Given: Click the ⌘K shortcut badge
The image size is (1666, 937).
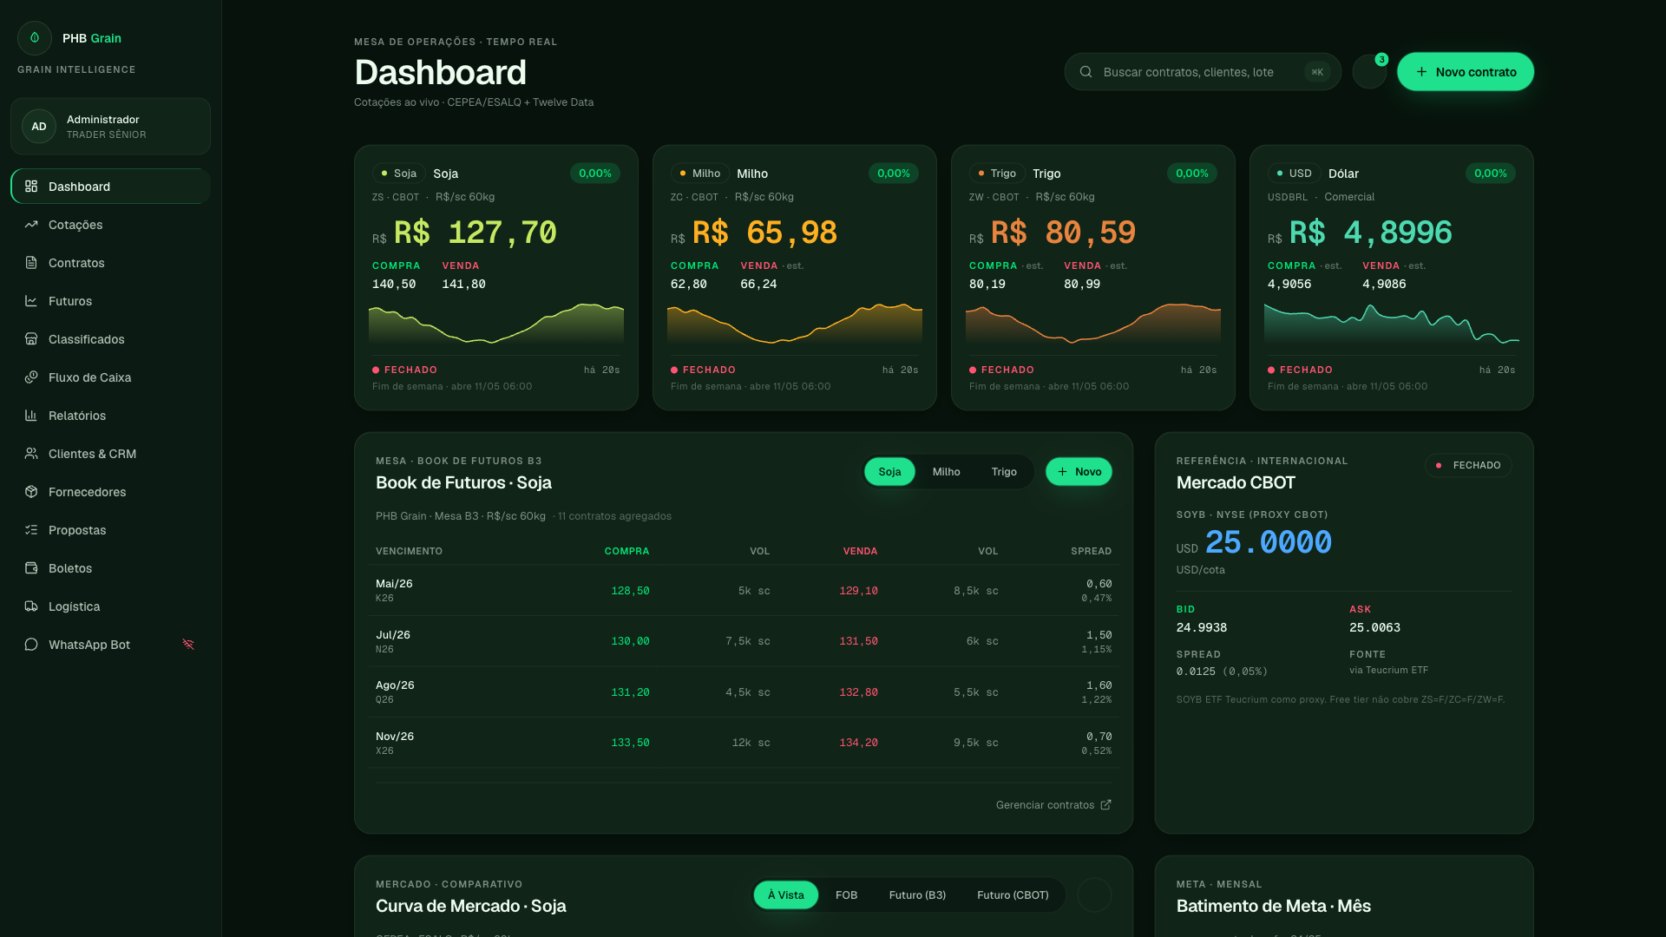Looking at the screenshot, I should click(1317, 72).
